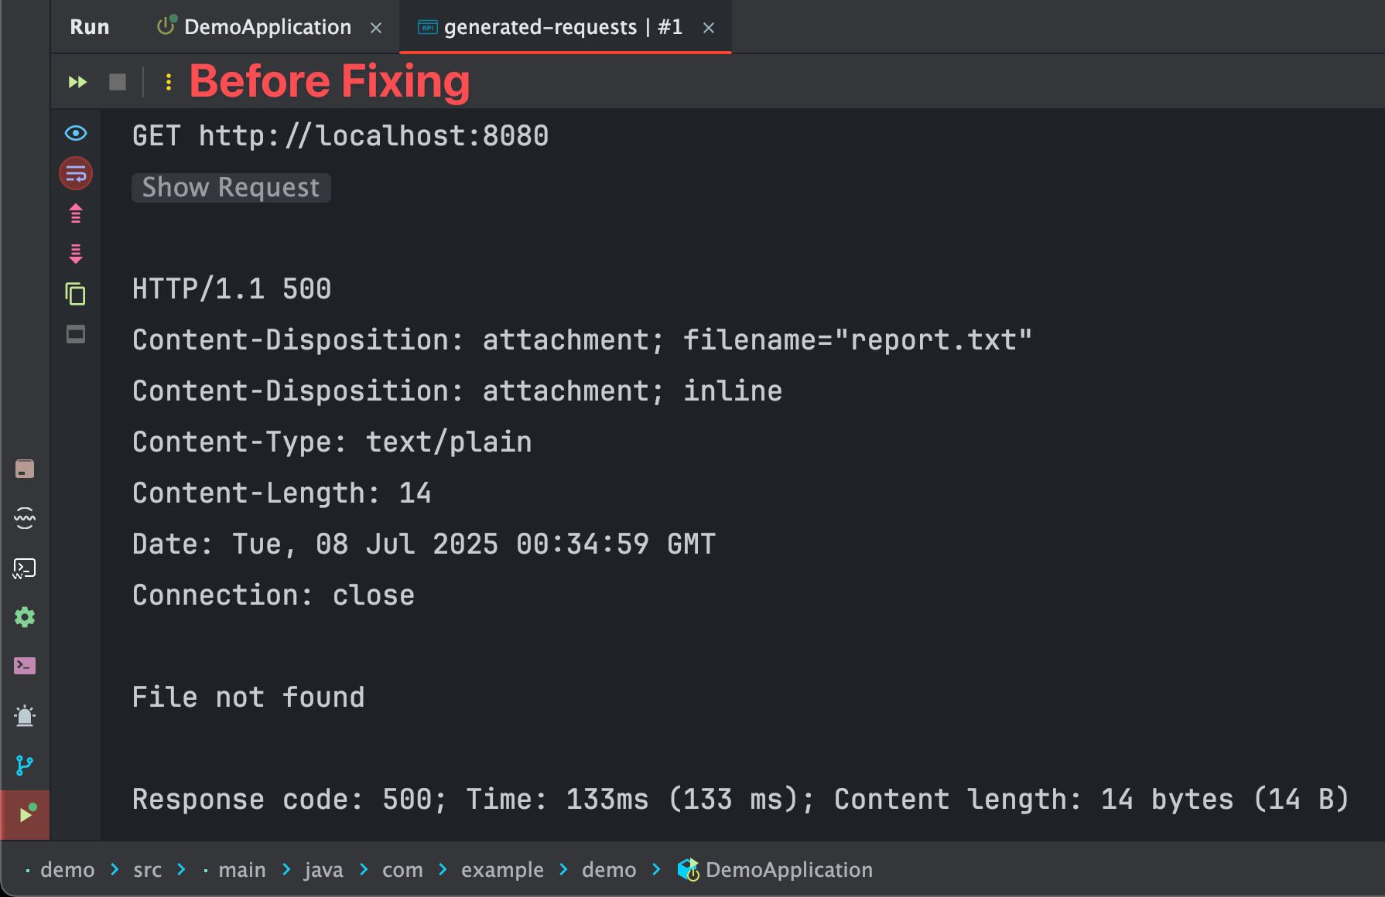This screenshot has width=1385, height=897.
Task: Open the Git branch tool icon
Action: click(x=25, y=766)
